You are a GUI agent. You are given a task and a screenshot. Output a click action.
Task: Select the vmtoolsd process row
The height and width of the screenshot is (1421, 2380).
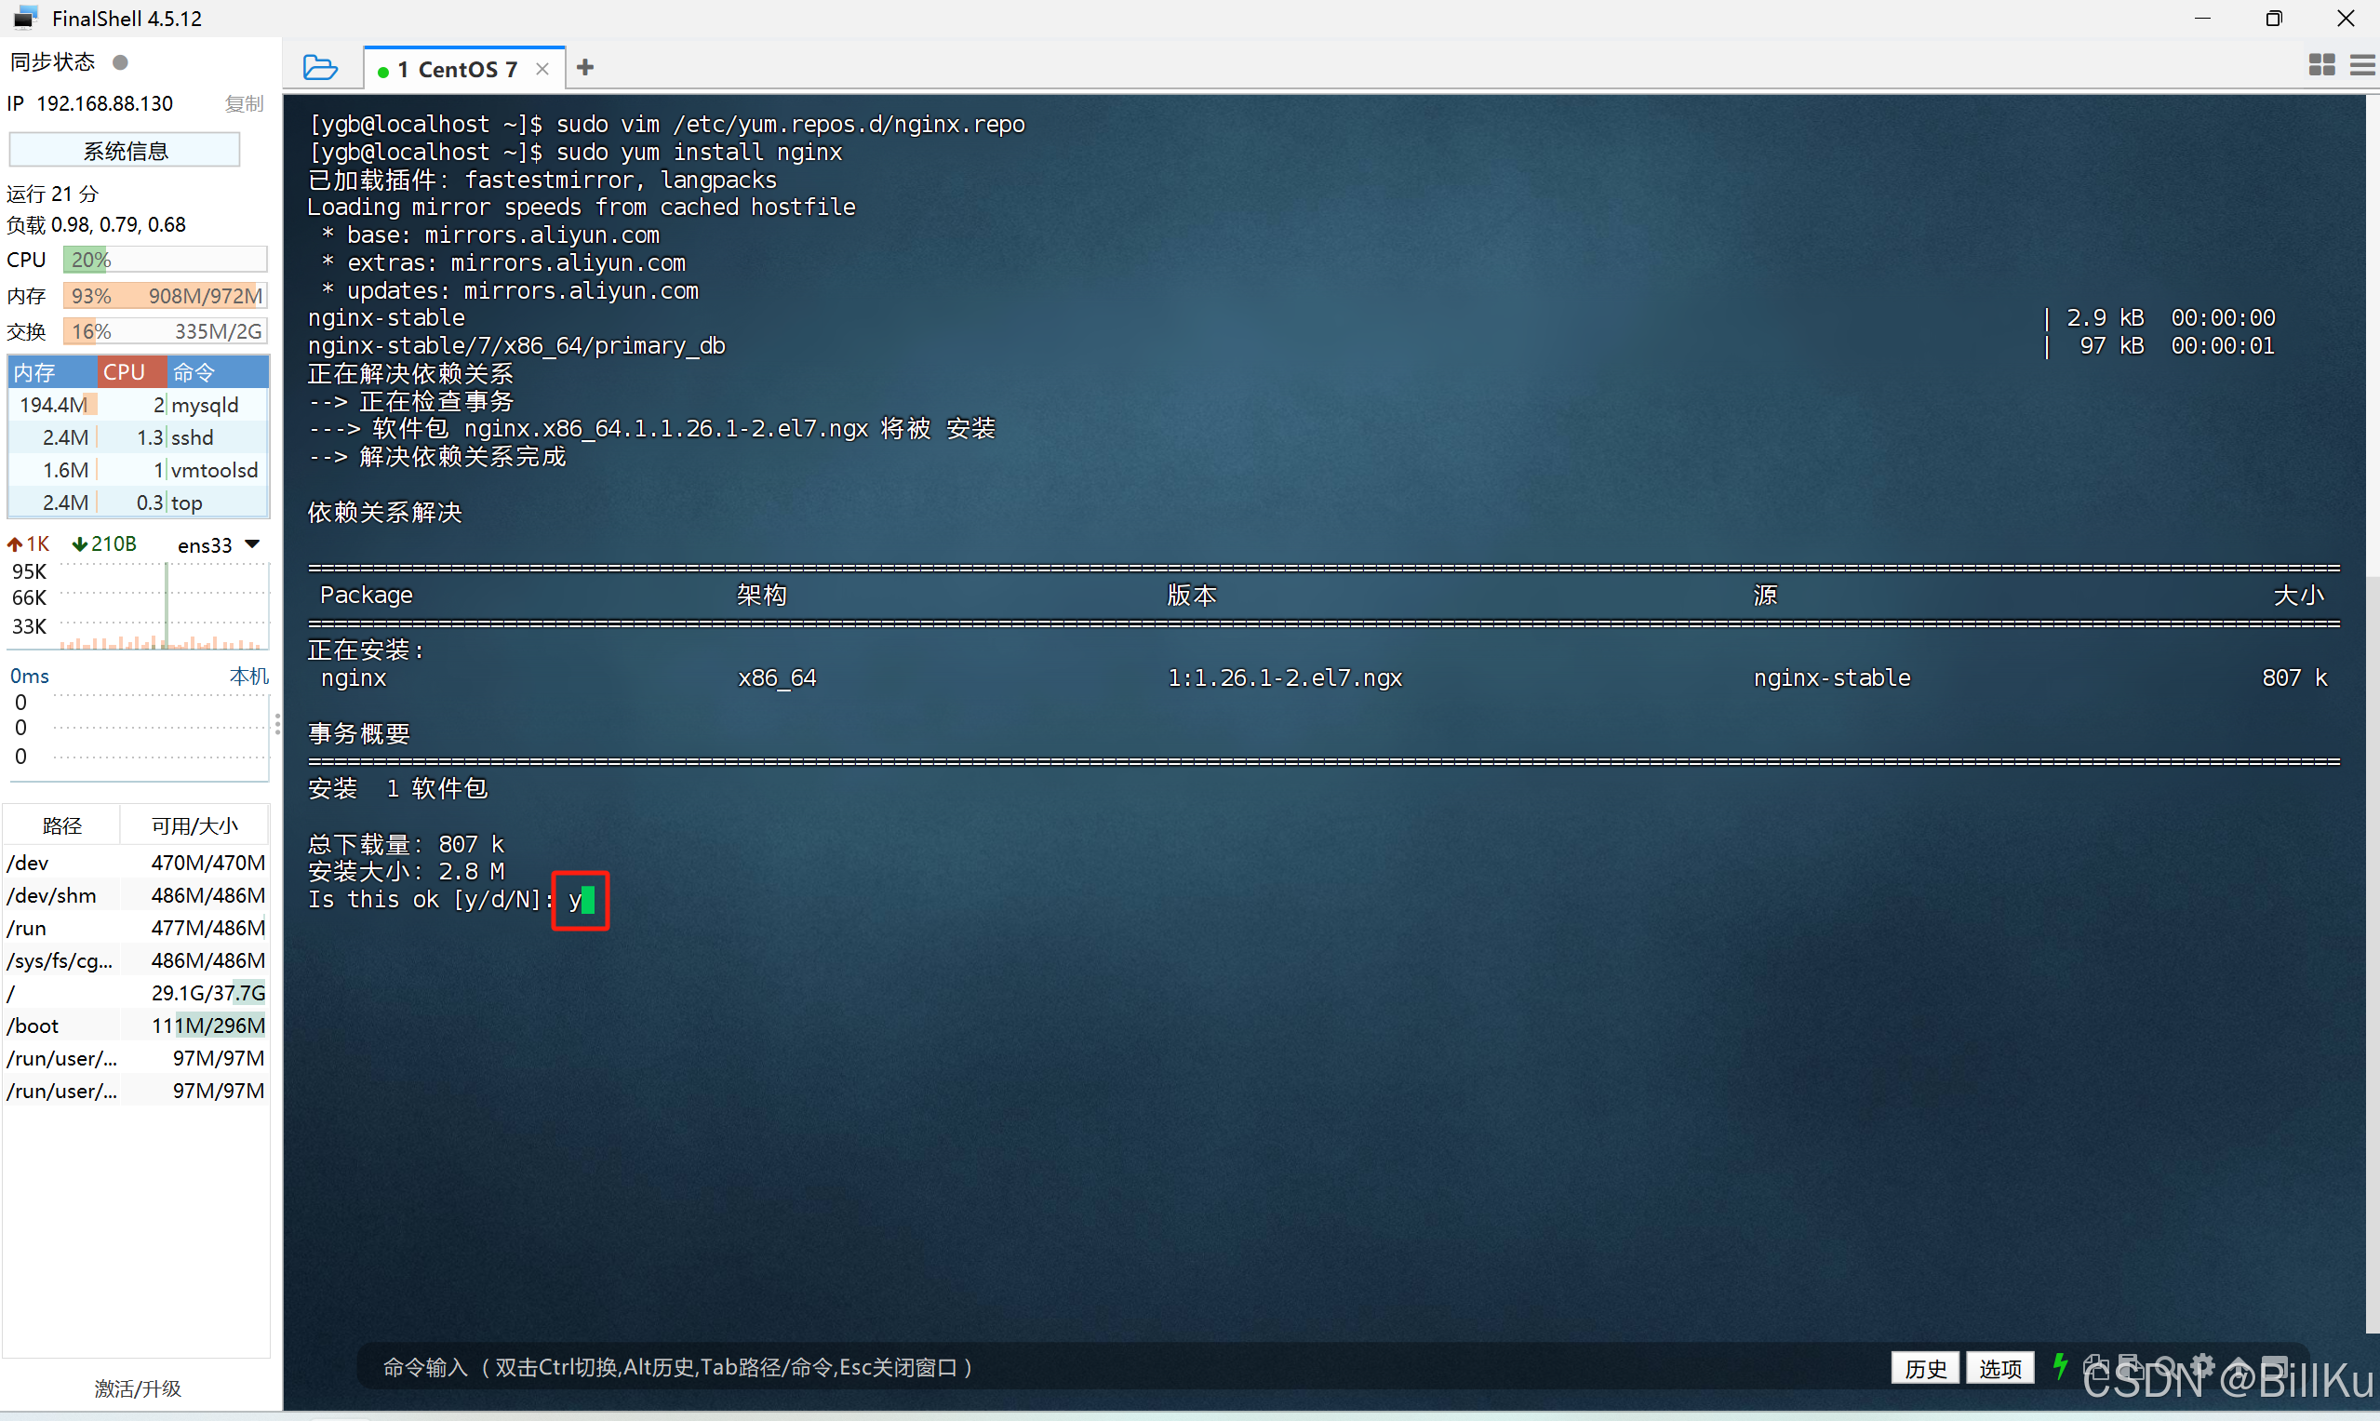pos(138,470)
